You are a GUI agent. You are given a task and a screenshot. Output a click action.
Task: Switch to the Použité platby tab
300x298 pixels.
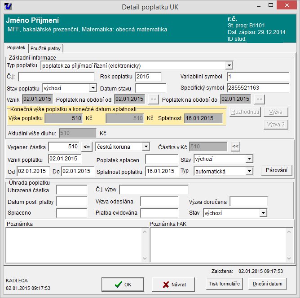tap(46, 48)
